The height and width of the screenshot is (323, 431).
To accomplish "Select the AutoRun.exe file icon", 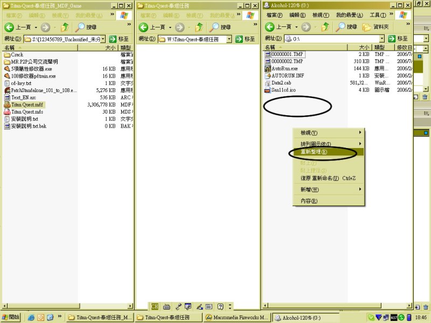I will click(x=268, y=68).
